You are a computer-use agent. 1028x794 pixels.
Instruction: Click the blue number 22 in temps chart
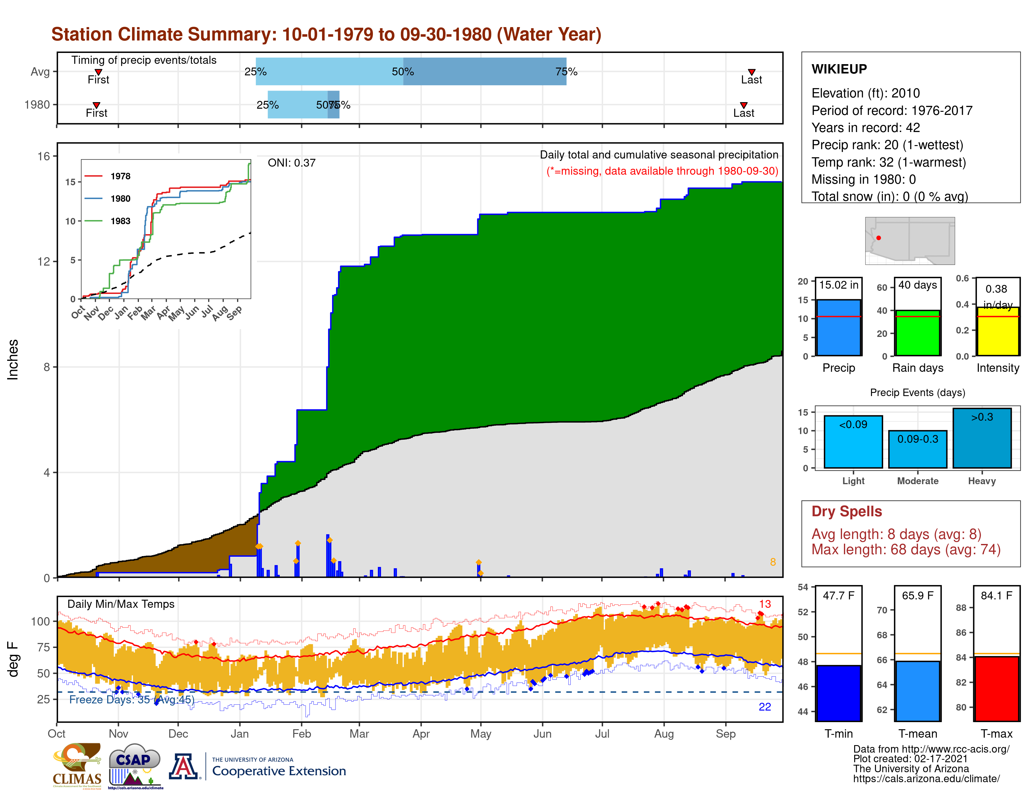click(x=765, y=707)
